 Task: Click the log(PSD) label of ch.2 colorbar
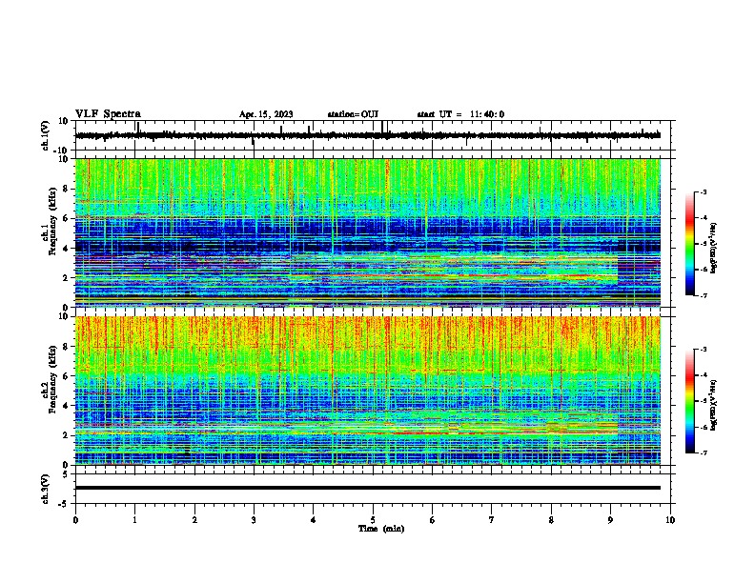pyautogui.click(x=713, y=405)
